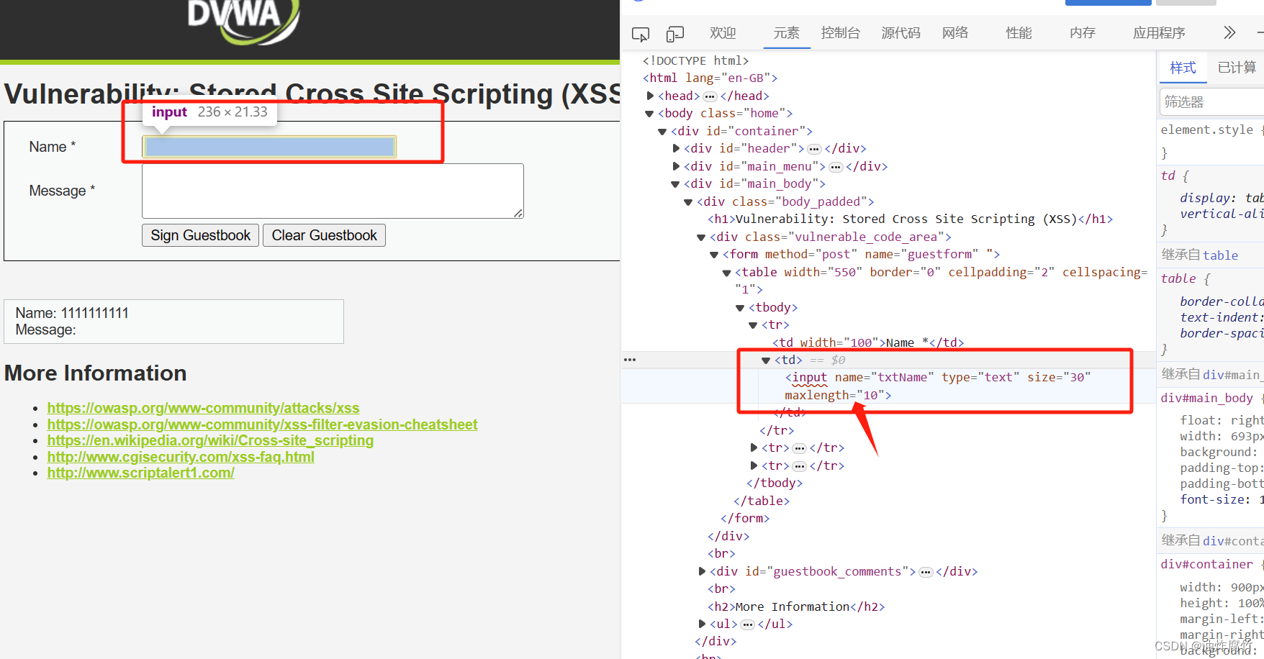Activate the inspect element picker icon

click(x=640, y=34)
